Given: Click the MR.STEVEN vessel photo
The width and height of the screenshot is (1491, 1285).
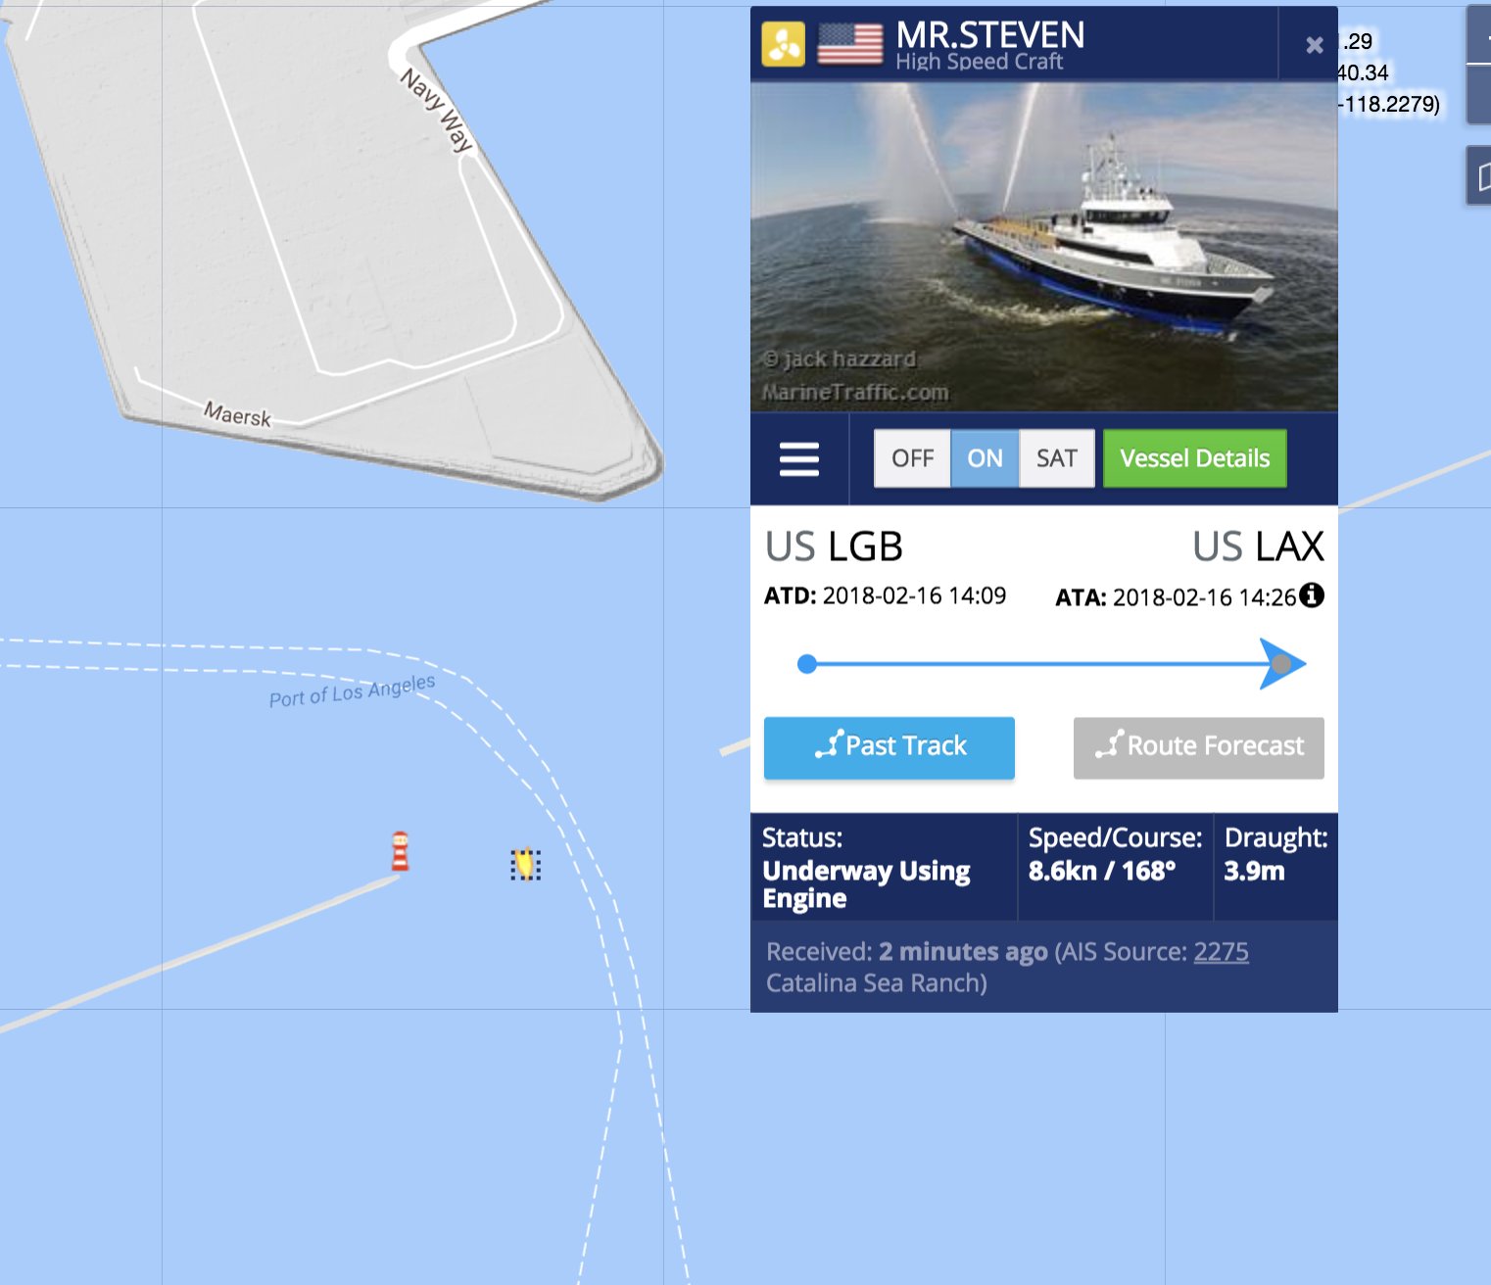Looking at the screenshot, I should click(x=1044, y=247).
